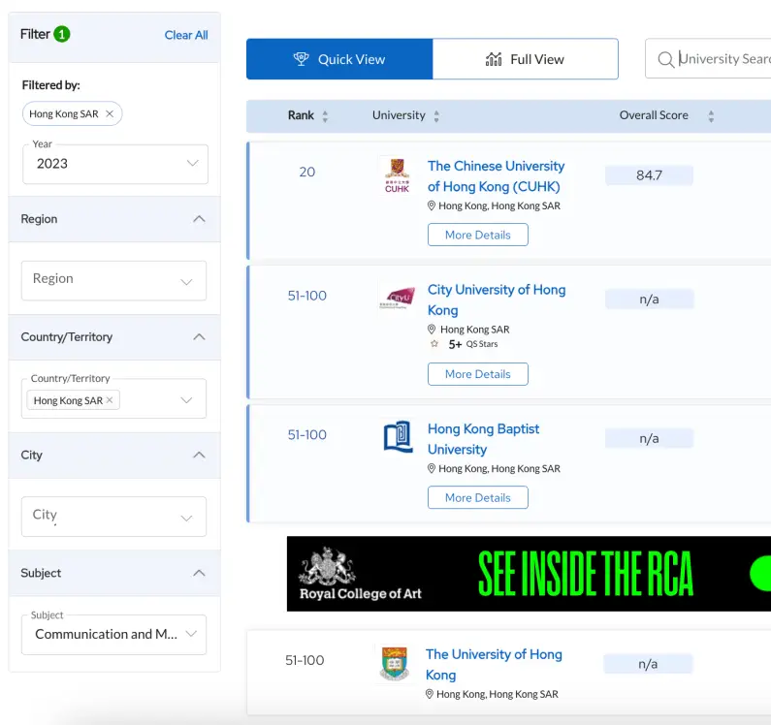The width and height of the screenshot is (771, 725).
Task: Sort by Rank using the sort arrows
Action: point(325,116)
